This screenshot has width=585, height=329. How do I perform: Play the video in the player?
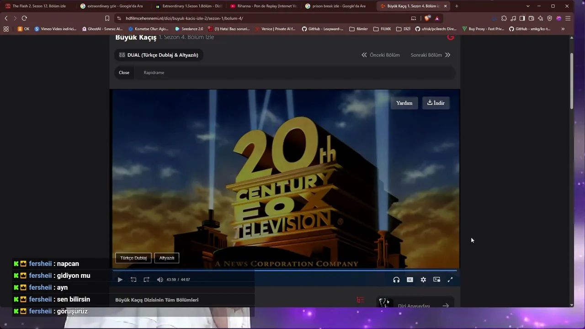pos(120,280)
